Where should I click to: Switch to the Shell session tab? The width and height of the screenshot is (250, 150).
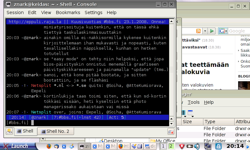25,131
